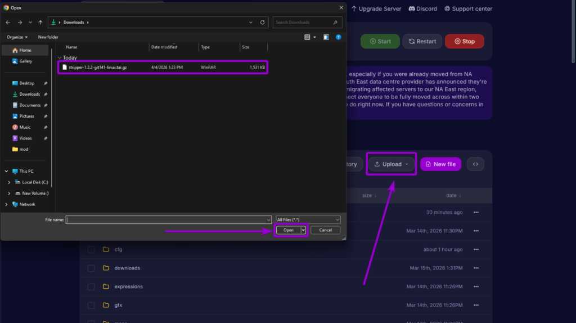576x323 pixels.
Task: Click the Open button
Action: click(x=289, y=230)
